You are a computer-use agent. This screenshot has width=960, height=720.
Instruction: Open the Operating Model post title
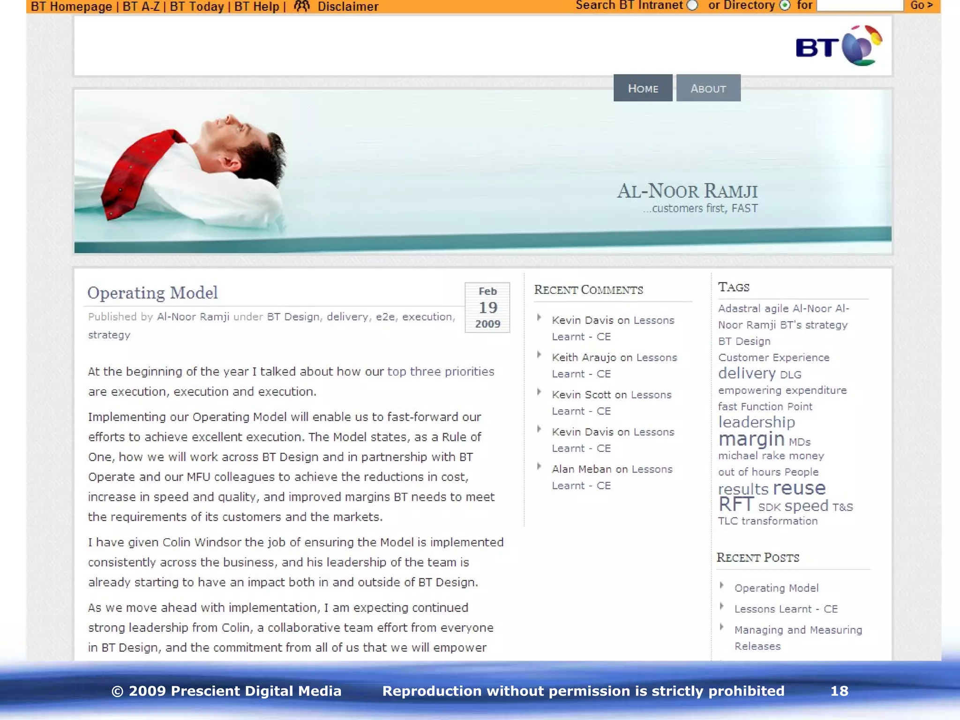point(152,292)
